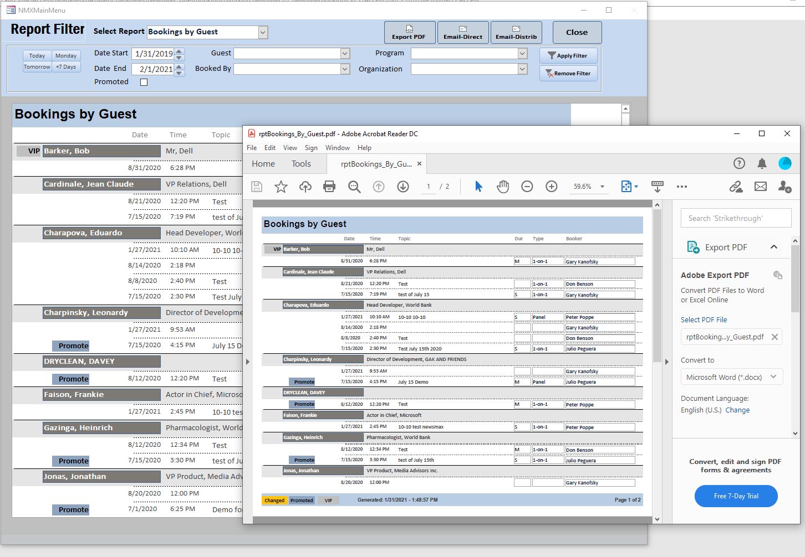Send the file by email envelope icon
805x557 pixels.
761,187
